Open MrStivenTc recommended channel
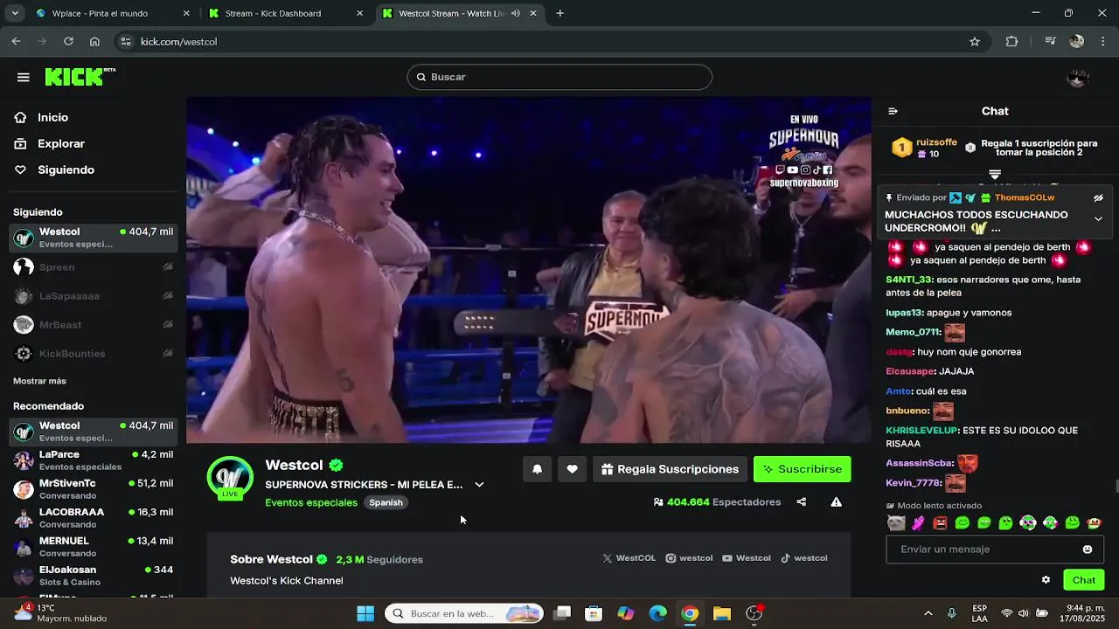Image resolution: width=1119 pixels, height=629 pixels. (93, 489)
